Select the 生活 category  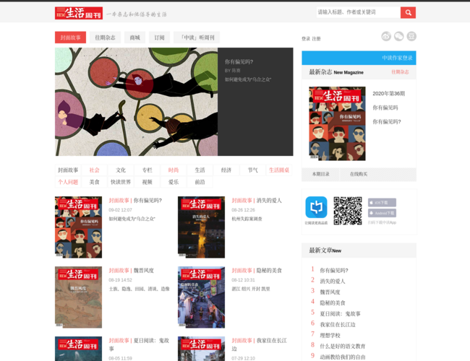point(200,170)
